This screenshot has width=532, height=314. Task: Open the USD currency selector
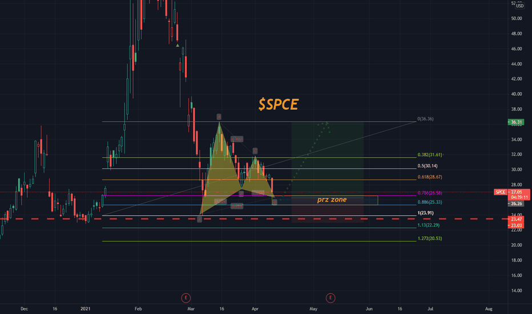tap(520, 6)
